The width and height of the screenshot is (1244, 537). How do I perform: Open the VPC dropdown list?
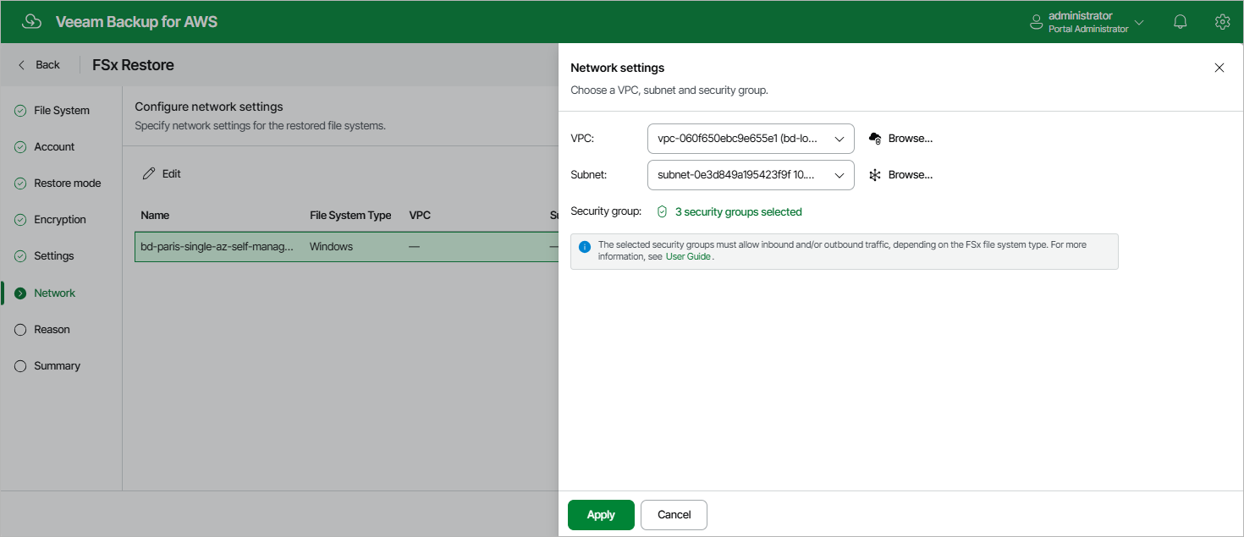[x=751, y=139]
